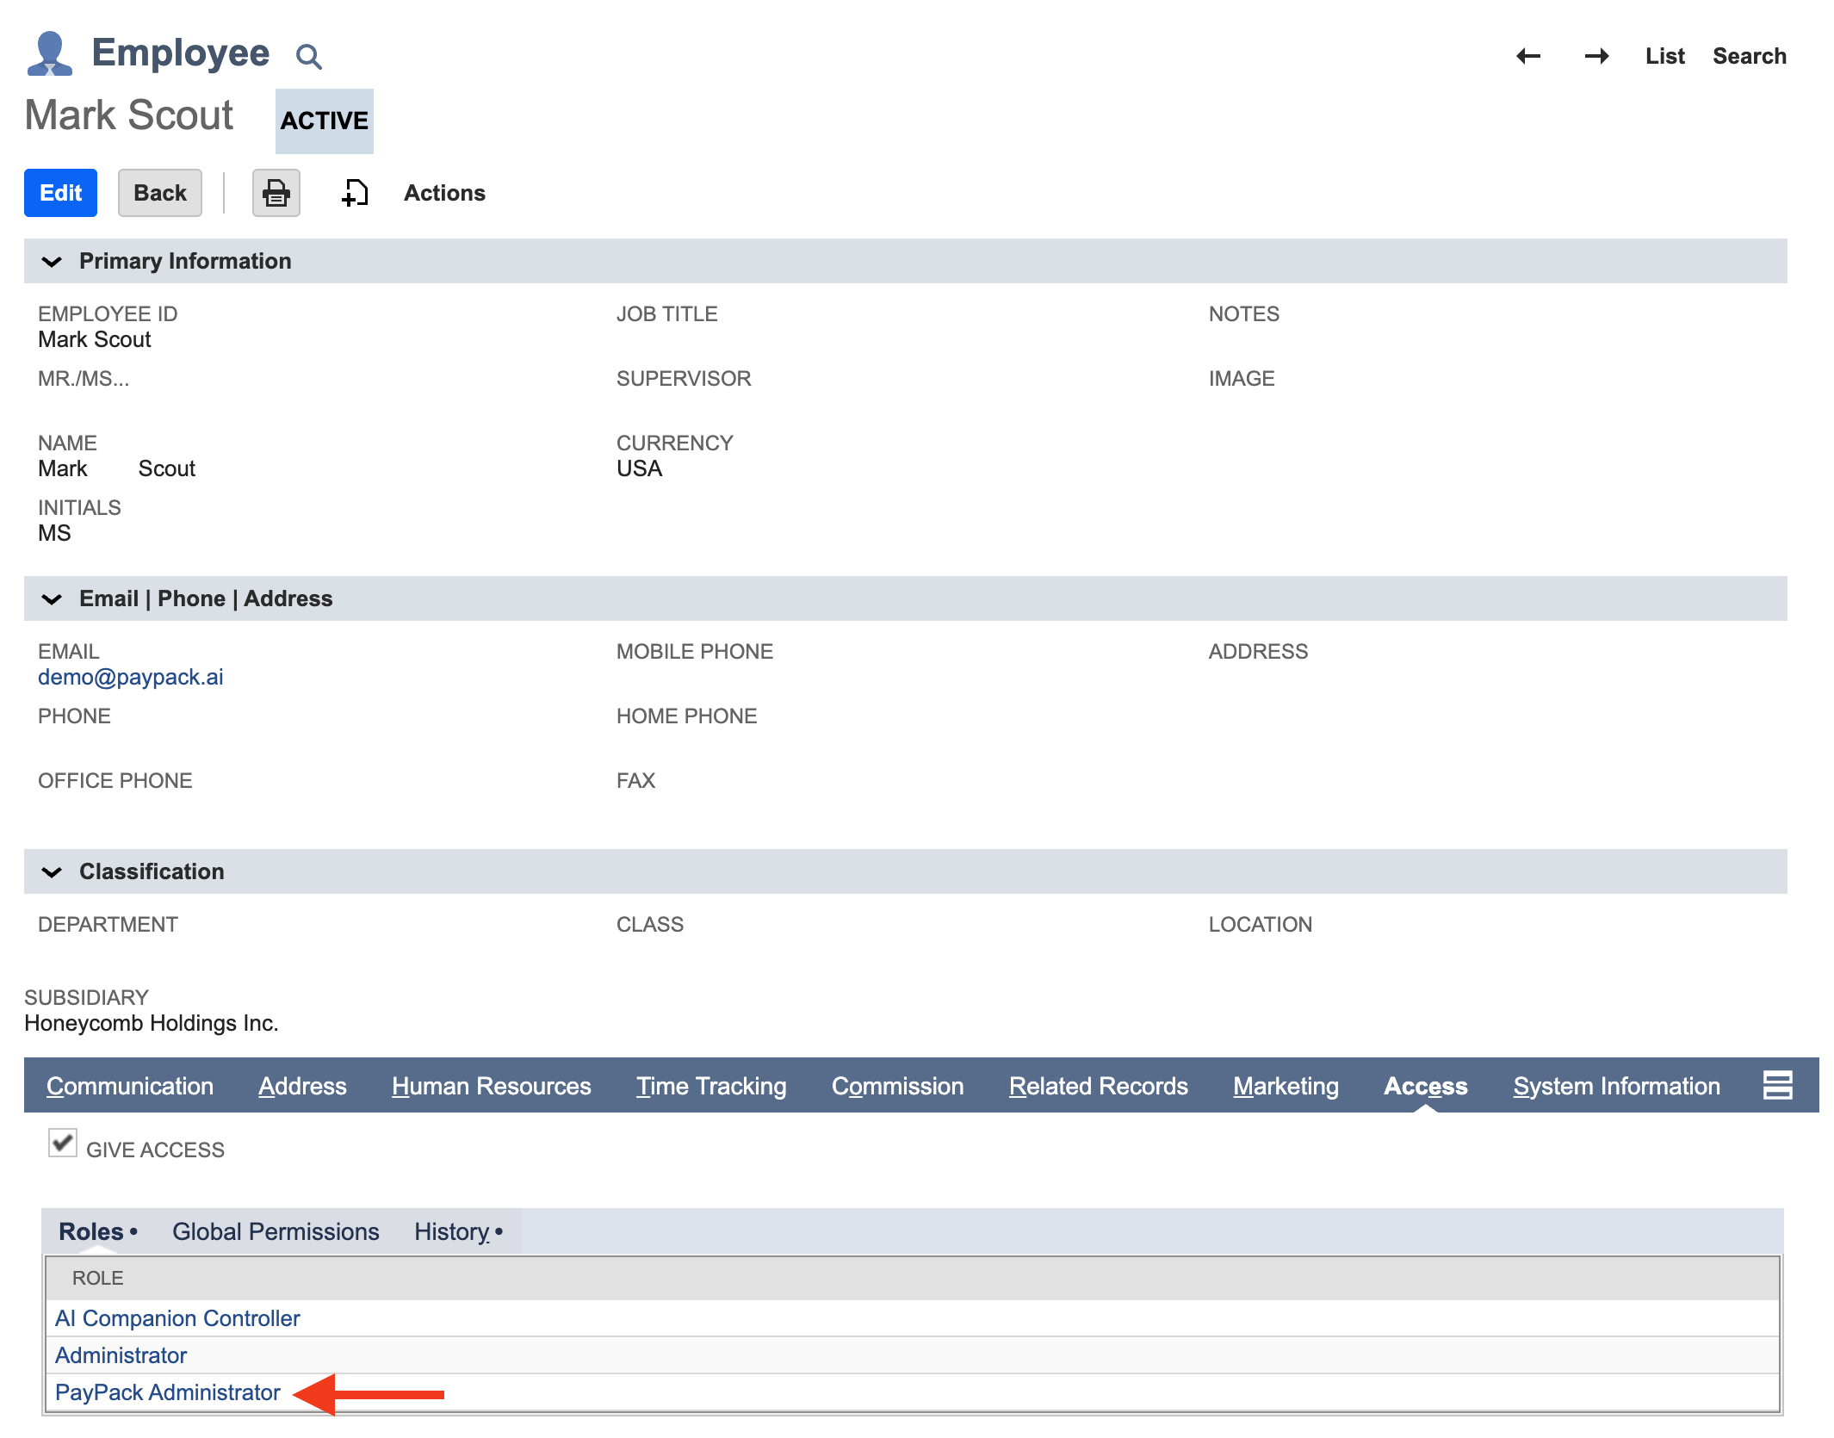This screenshot has height=1438, width=1834.
Task: Open the subtab layout menu icon
Action: 1777,1085
